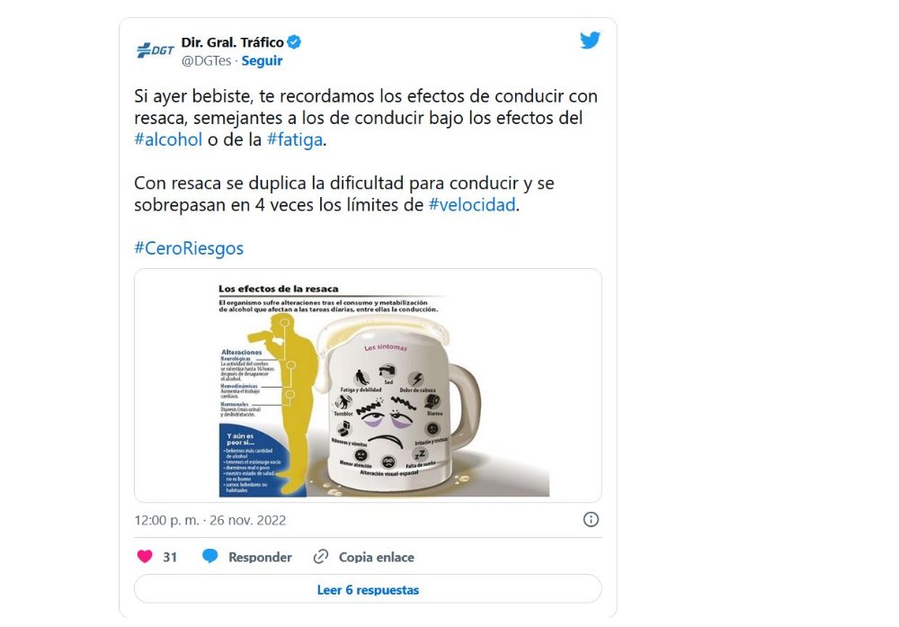The height and width of the screenshot is (627, 899).
Task: Click the blue verified badge
Action: 294,42
